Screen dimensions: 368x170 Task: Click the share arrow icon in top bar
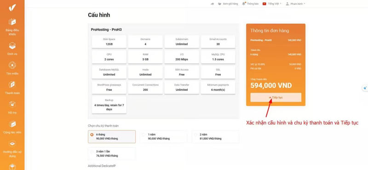pyautogui.click(x=213, y=4)
